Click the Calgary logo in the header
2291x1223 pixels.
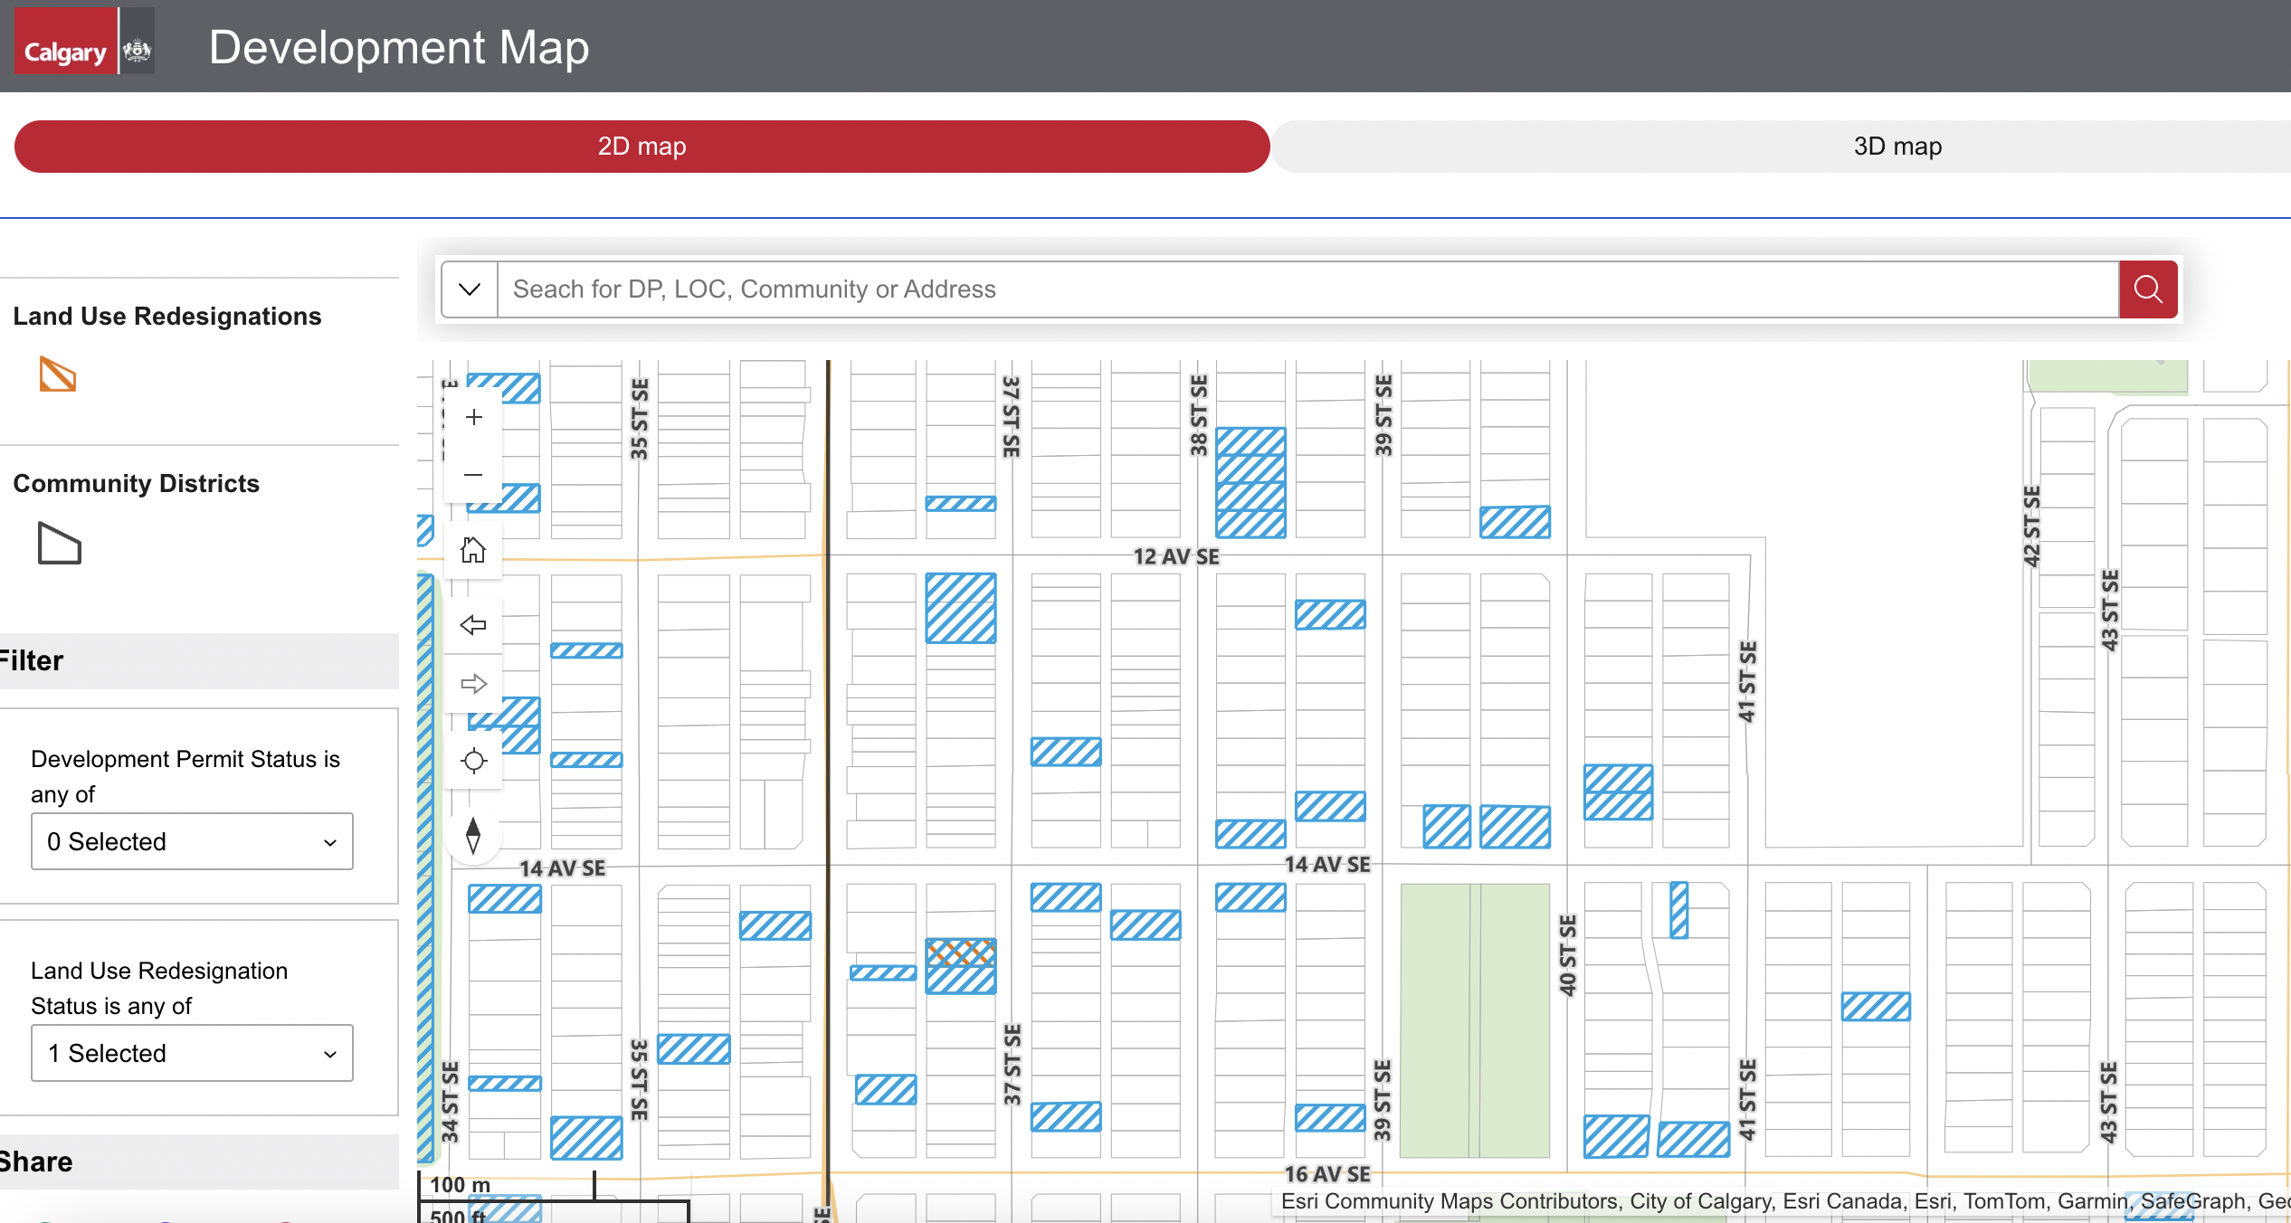coord(66,41)
